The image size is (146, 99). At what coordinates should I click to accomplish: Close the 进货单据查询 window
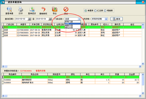tap(143, 2)
